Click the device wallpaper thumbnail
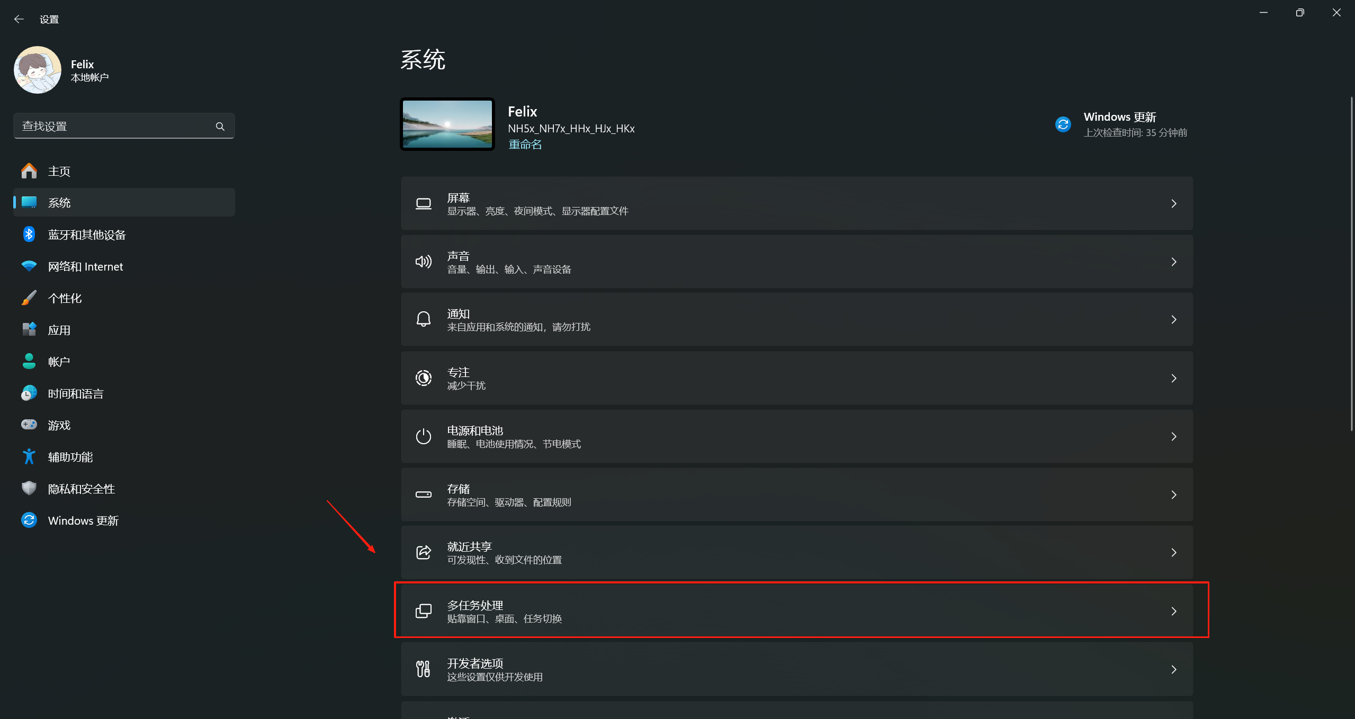 coord(446,124)
